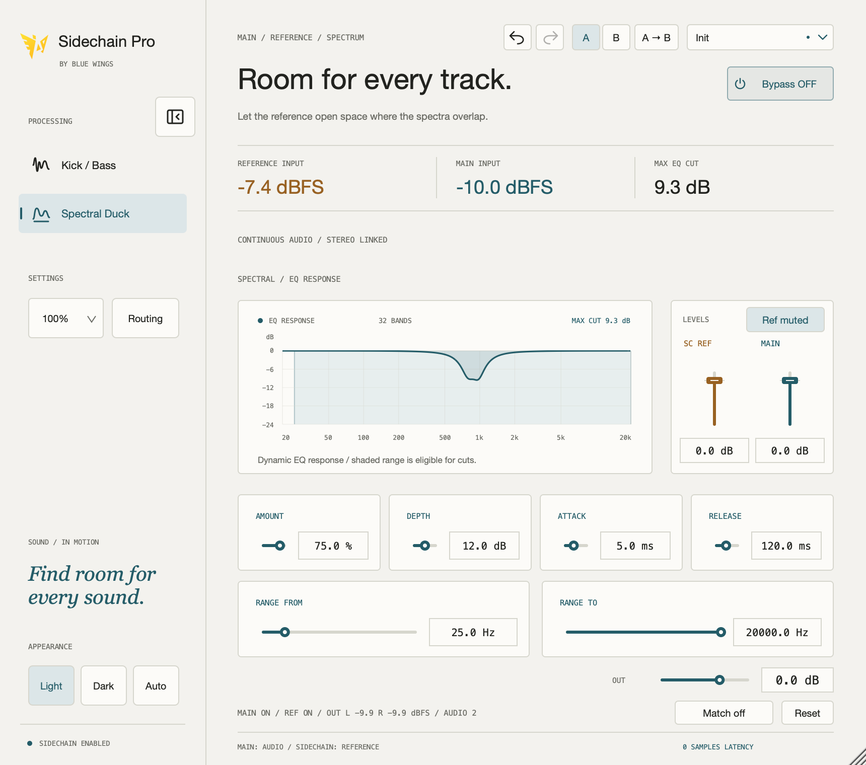Adjust the Depth slider handle

(425, 546)
